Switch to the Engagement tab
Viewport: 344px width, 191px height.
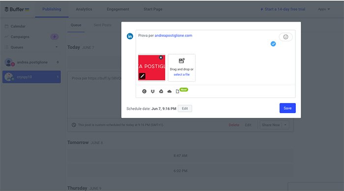point(118,9)
